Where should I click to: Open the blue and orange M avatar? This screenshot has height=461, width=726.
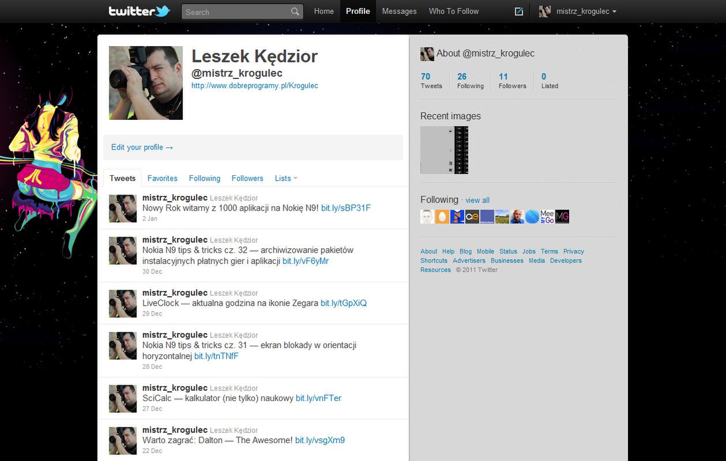pos(457,217)
